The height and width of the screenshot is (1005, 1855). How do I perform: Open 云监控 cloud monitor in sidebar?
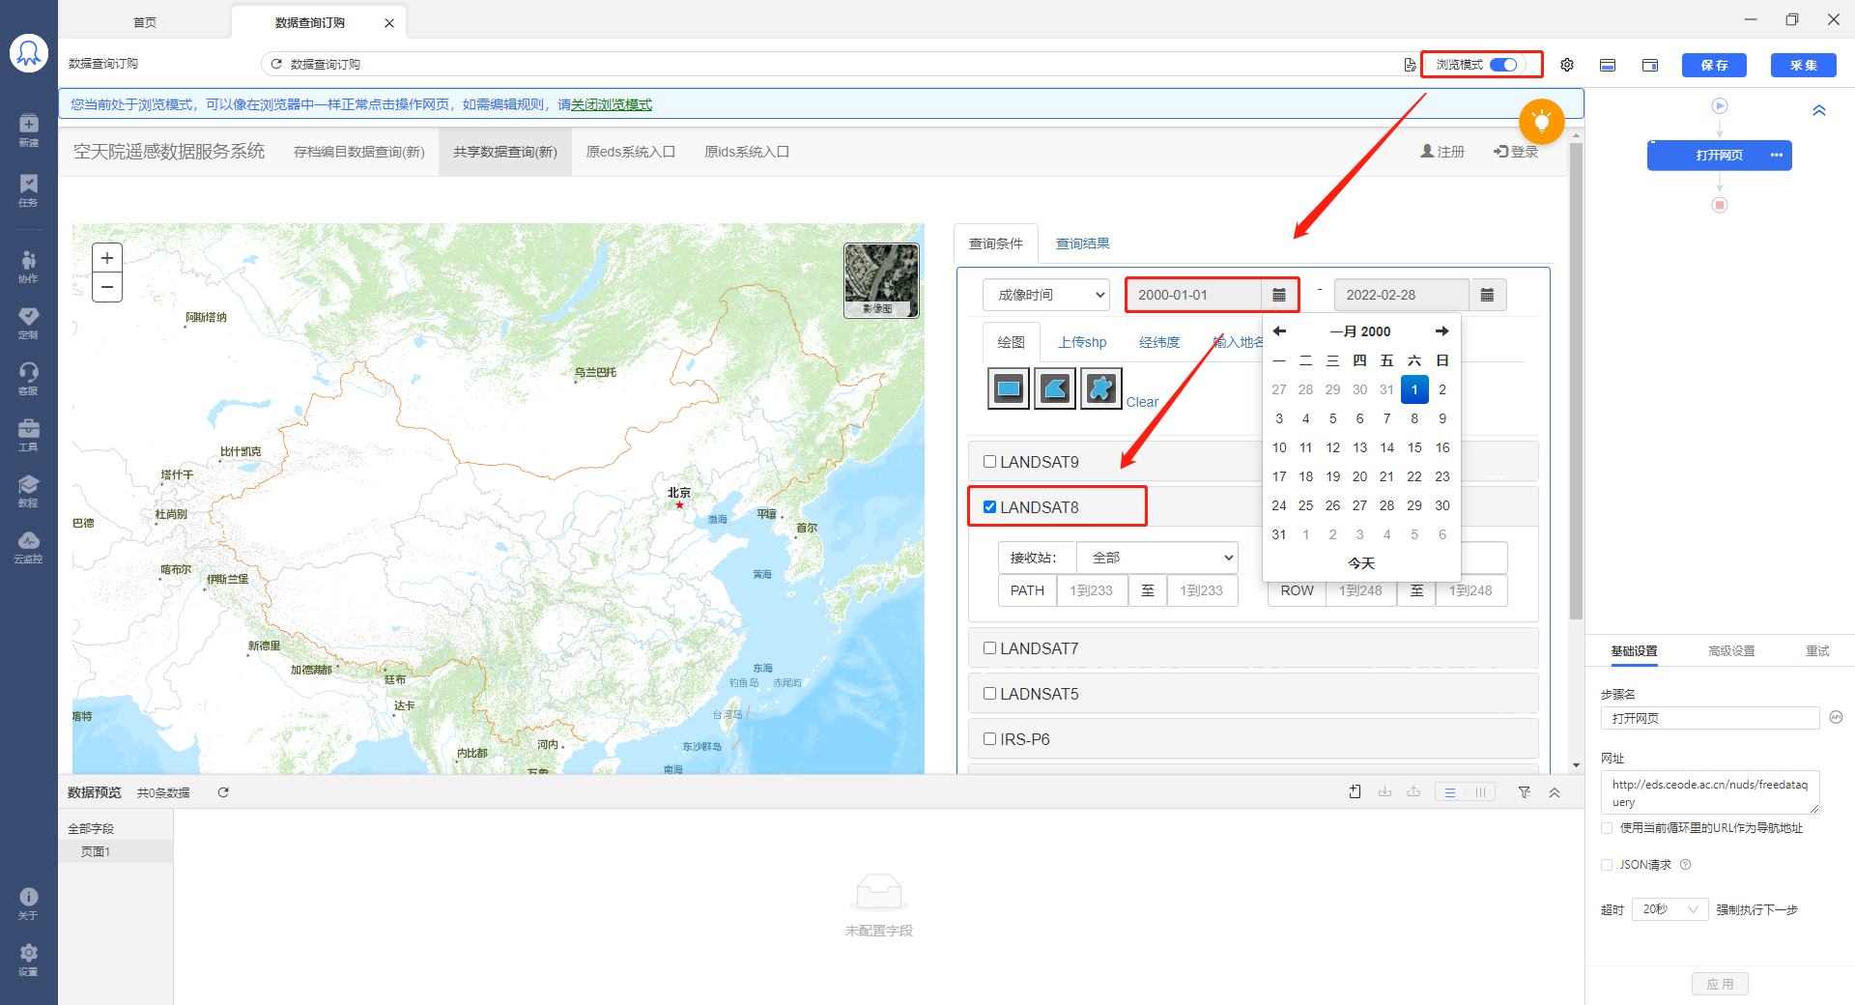coord(29,546)
